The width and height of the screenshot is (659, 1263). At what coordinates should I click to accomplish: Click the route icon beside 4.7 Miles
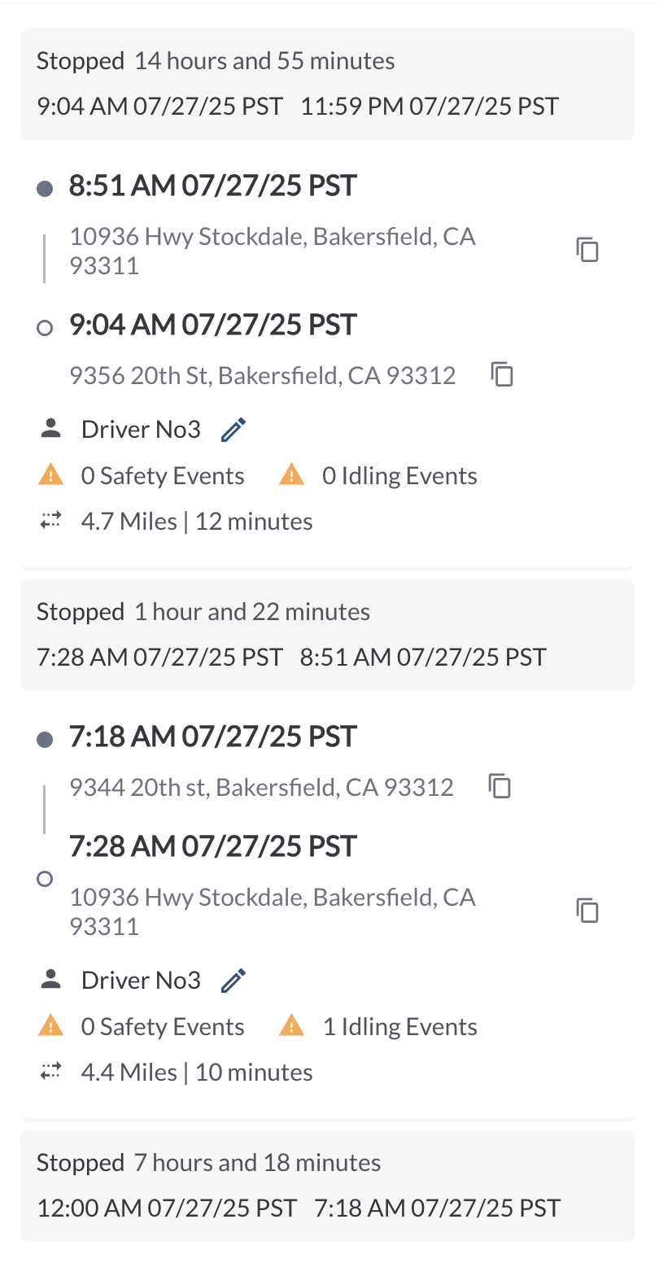pyautogui.click(x=50, y=521)
